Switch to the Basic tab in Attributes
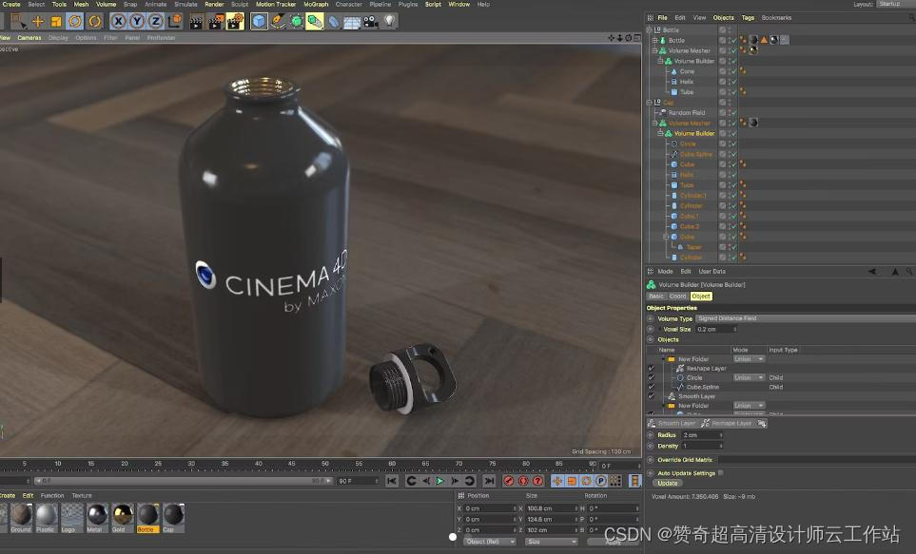Viewport: 916px width, 554px height. tap(656, 296)
